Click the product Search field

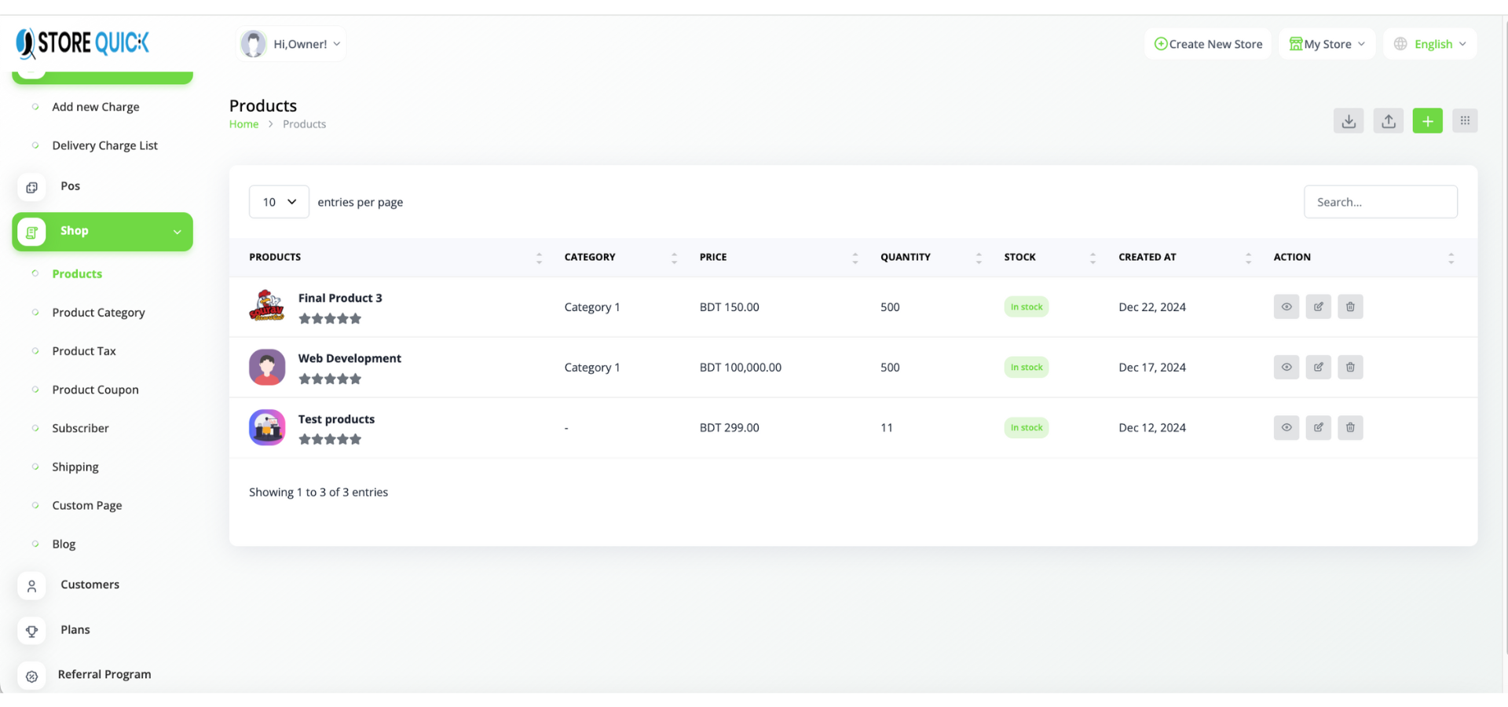click(x=1380, y=202)
